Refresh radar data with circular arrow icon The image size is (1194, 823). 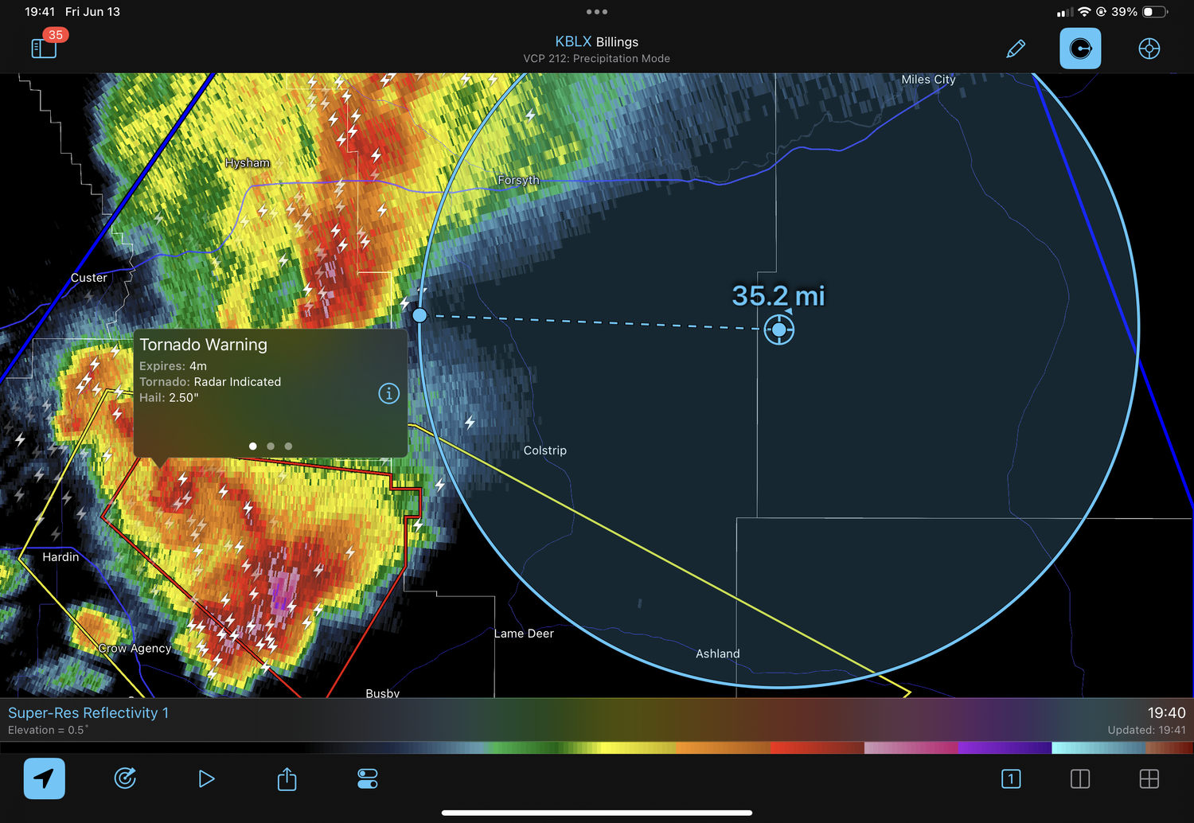[x=125, y=778]
